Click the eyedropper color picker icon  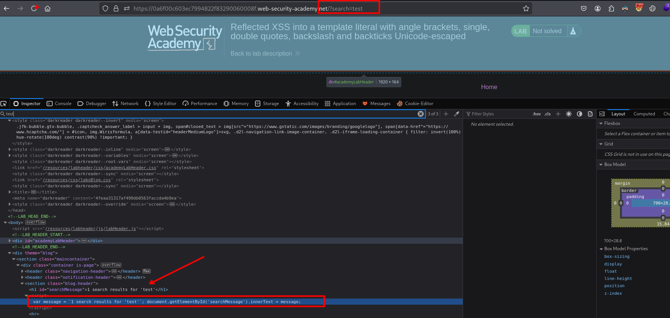pos(457,114)
